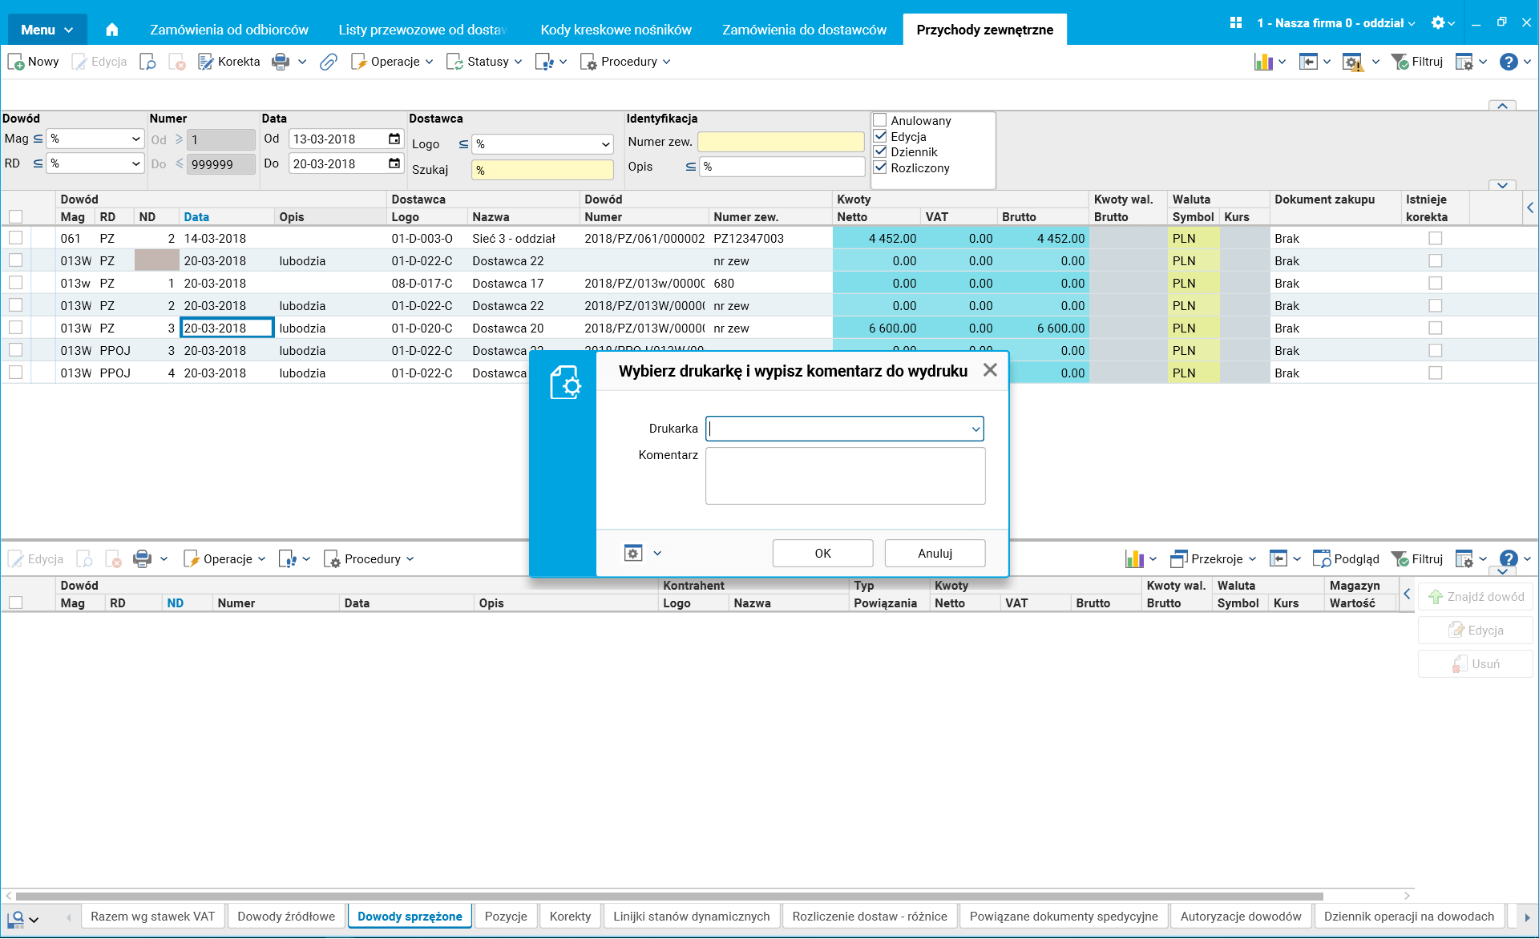
Task: Toggle Istnieje korekta checkbox in first row
Action: click(1435, 239)
